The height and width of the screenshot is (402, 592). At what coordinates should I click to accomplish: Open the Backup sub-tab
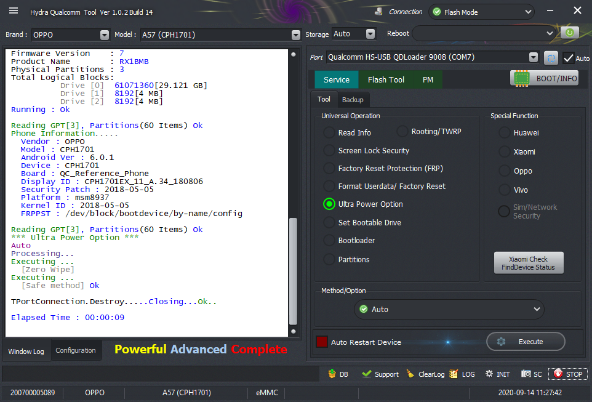tap(353, 100)
